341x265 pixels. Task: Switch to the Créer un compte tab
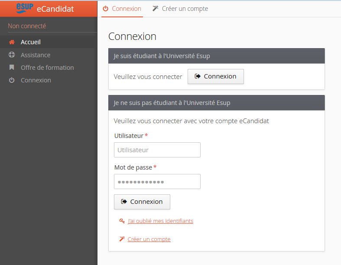(x=180, y=9)
